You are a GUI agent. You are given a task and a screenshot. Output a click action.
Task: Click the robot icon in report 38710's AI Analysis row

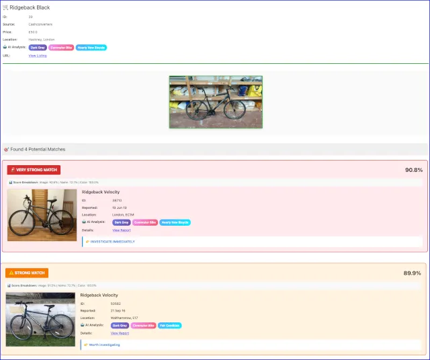(84, 222)
